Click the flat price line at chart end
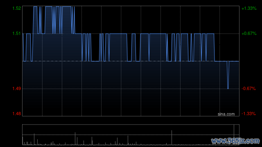 pos(234,61)
